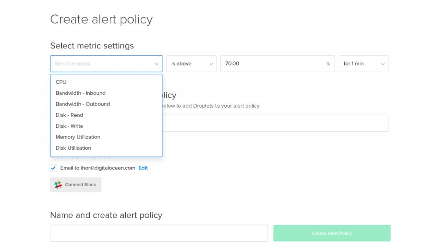Click the Droplets search input field
This screenshot has width=439, height=247.
[x=274, y=123]
